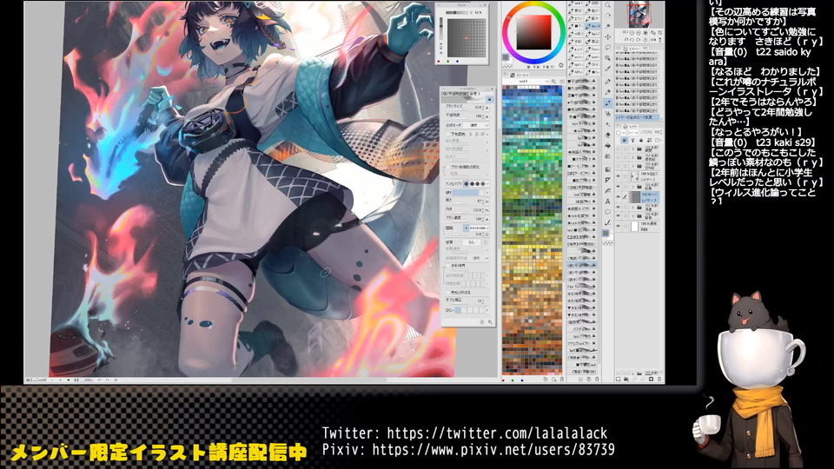This screenshot has width=834, height=469.
Task: Toggle the ブラシ先端の色の変化 checkbox
Action: tap(448, 167)
